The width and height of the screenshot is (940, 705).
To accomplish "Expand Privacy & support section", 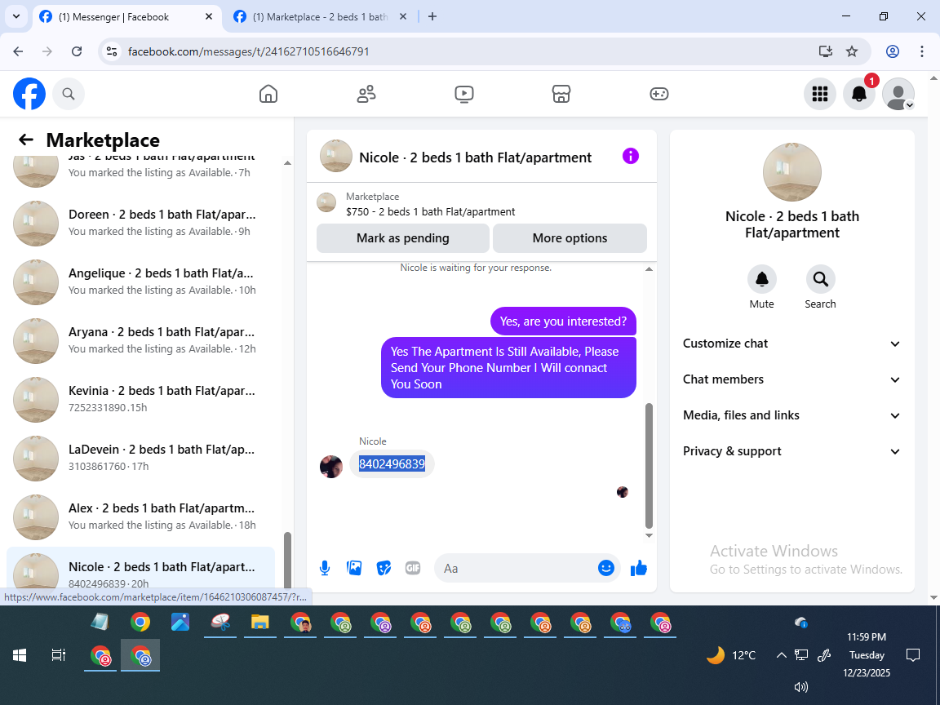I will tap(792, 451).
